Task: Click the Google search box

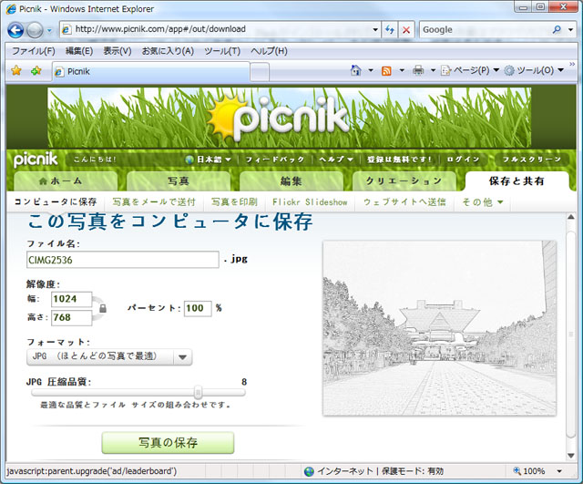Action: [485, 29]
